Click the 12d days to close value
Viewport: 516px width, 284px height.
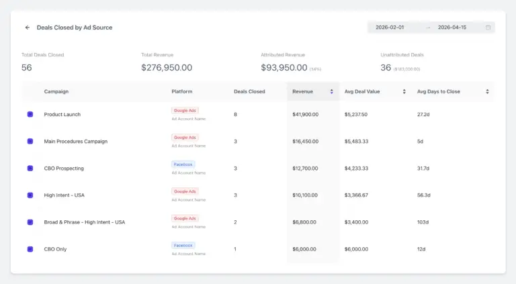(421, 249)
